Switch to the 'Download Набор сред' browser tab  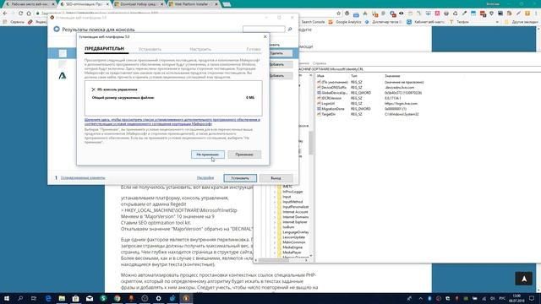coord(139,4)
